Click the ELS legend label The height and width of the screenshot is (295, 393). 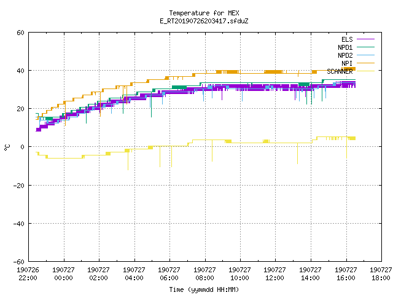click(347, 39)
